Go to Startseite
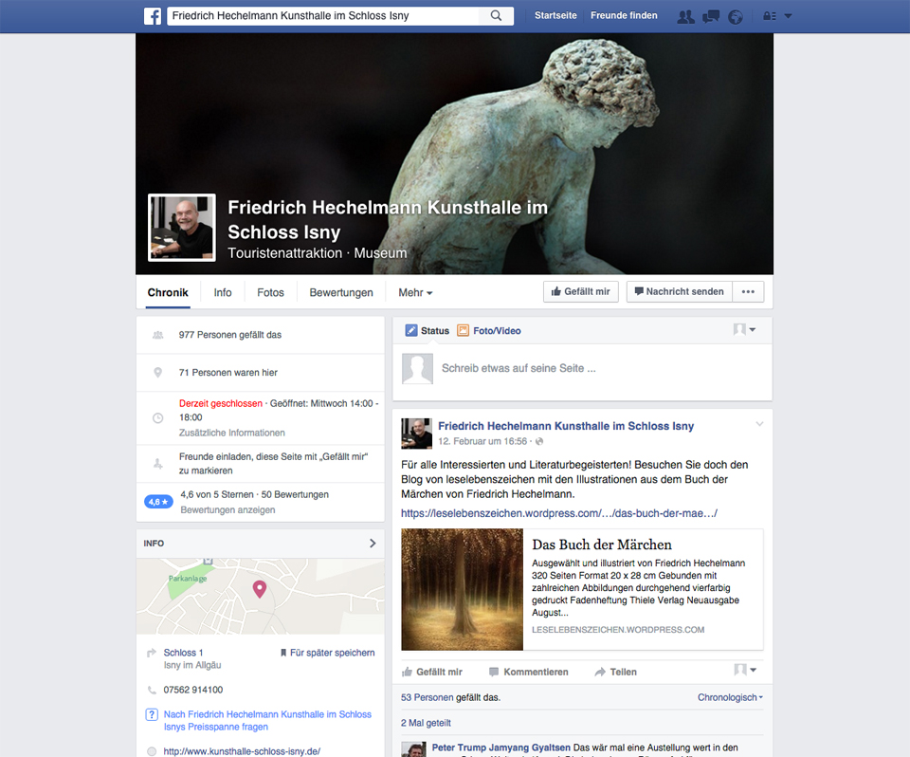Viewport: 910px width, 757px height. tap(555, 16)
